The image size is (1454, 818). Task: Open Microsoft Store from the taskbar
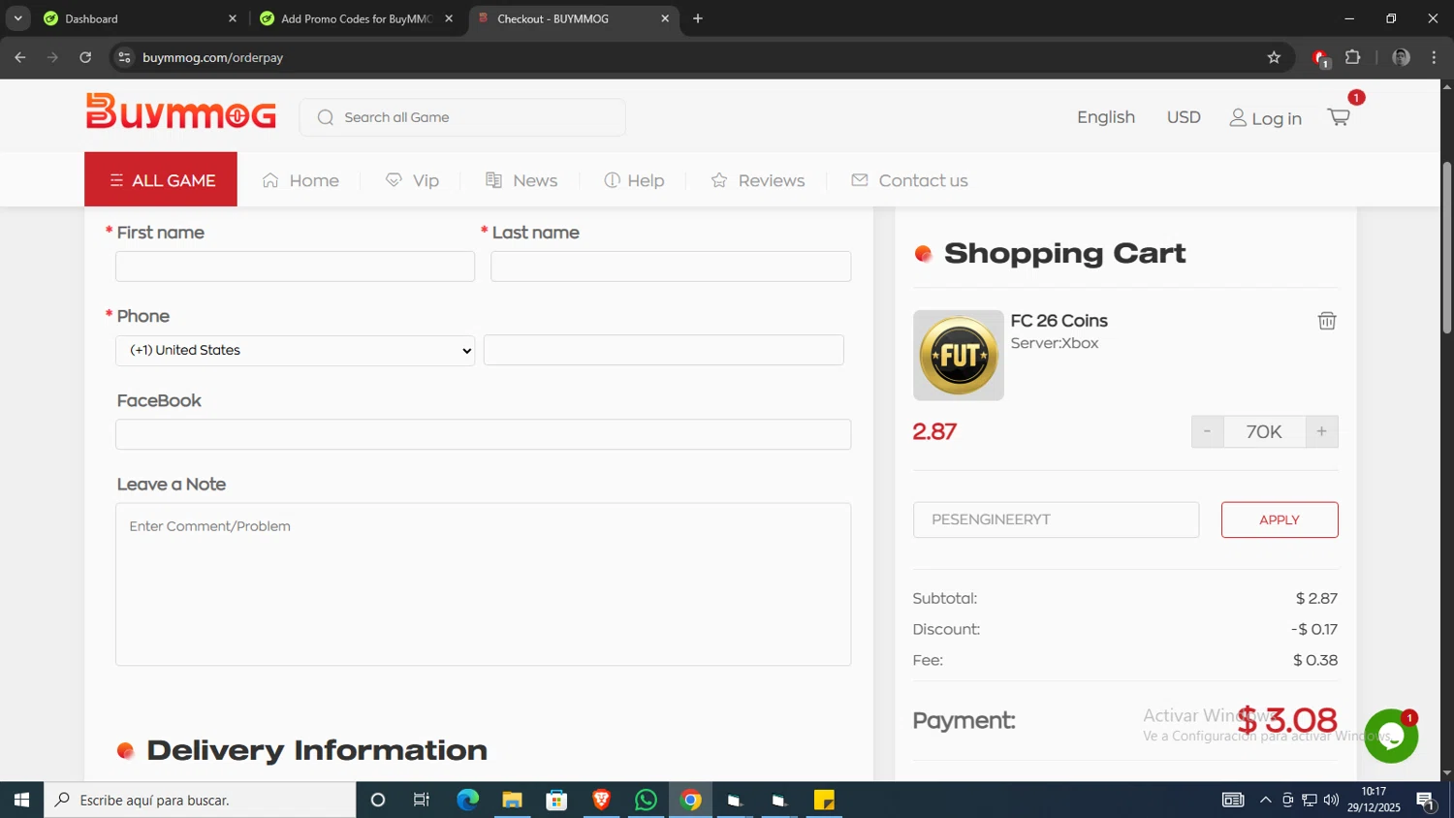pos(556,800)
